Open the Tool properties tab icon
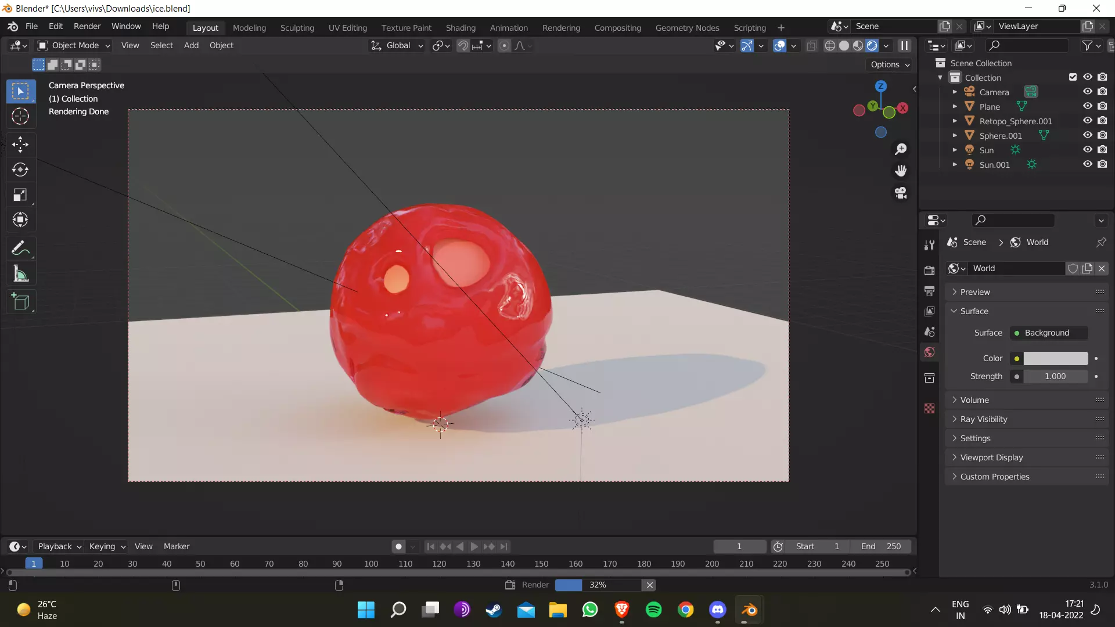Image resolution: width=1115 pixels, height=627 pixels. (930, 245)
